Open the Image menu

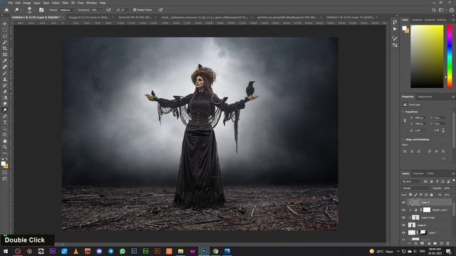tap(27, 3)
